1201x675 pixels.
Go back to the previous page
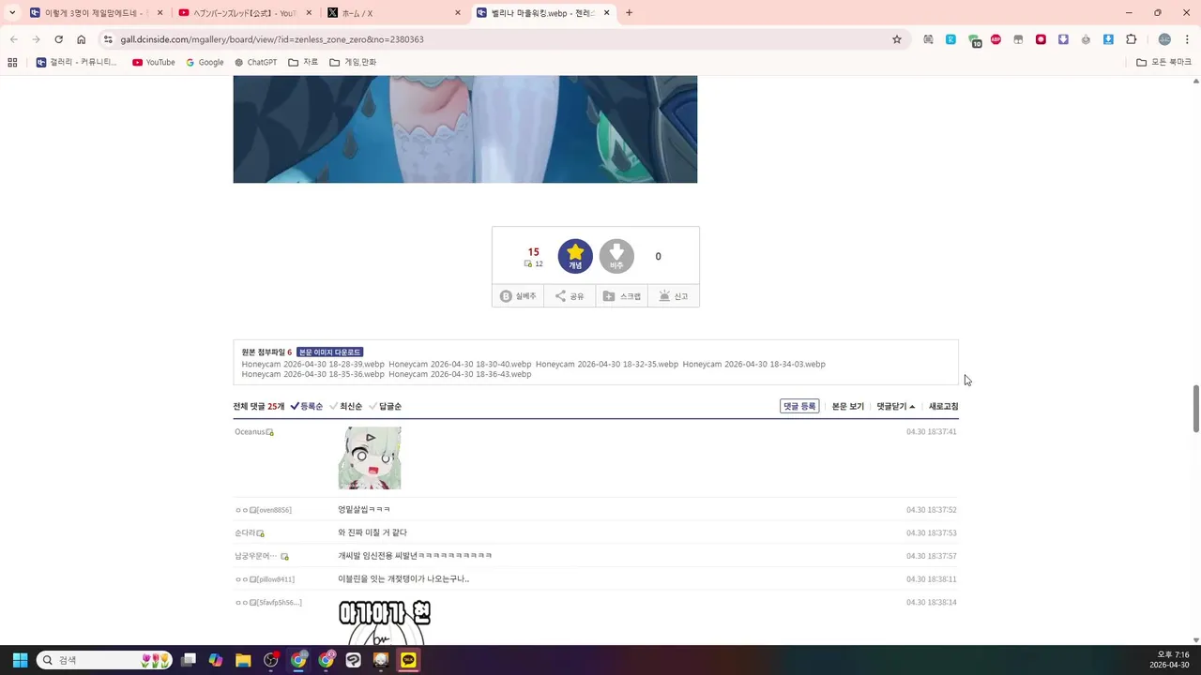click(x=13, y=39)
